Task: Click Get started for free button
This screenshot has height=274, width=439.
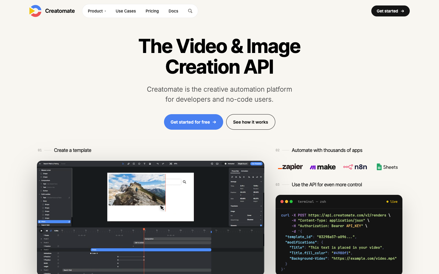Action: pos(194,122)
